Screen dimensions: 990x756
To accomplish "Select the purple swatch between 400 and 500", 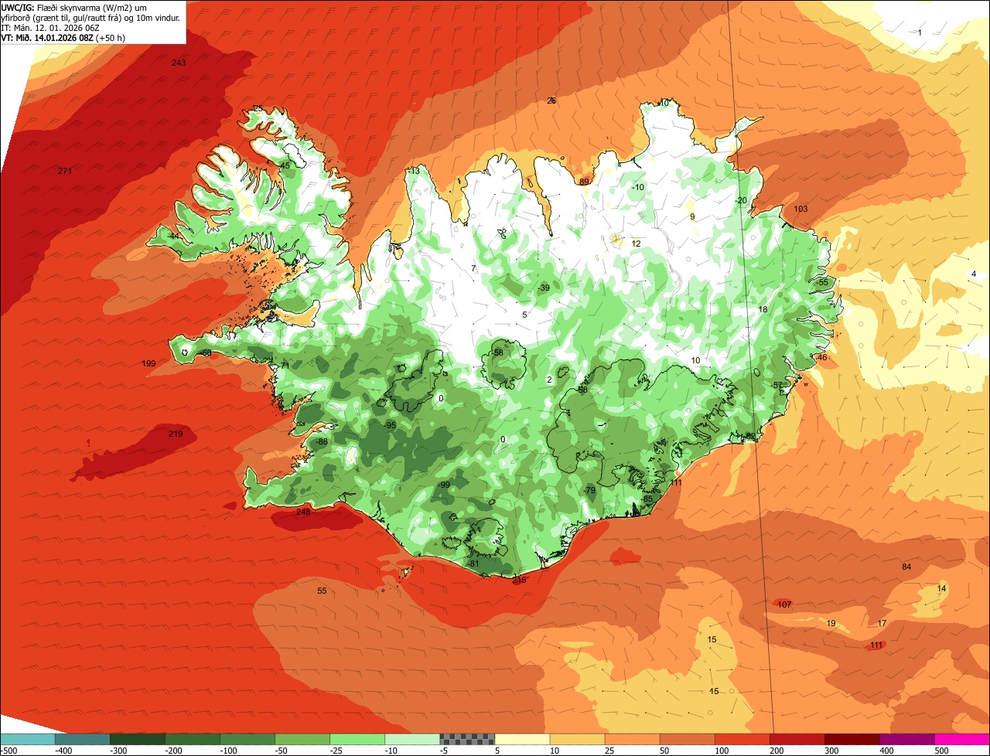I will pyautogui.click(x=907, y=739).
